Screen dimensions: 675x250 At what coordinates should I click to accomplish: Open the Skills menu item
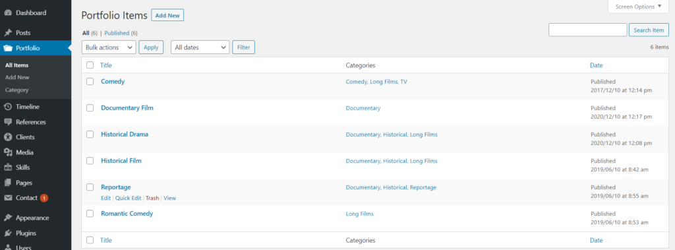23,168
